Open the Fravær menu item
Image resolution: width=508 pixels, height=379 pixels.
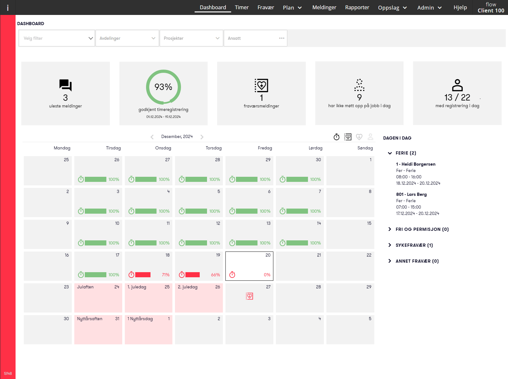(266, 7)
